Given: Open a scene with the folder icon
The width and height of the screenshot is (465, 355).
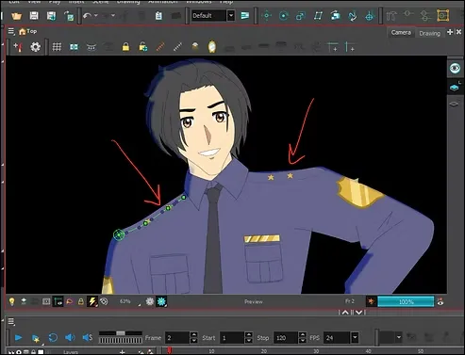Looking at the screenshot, I should (16, 16).
